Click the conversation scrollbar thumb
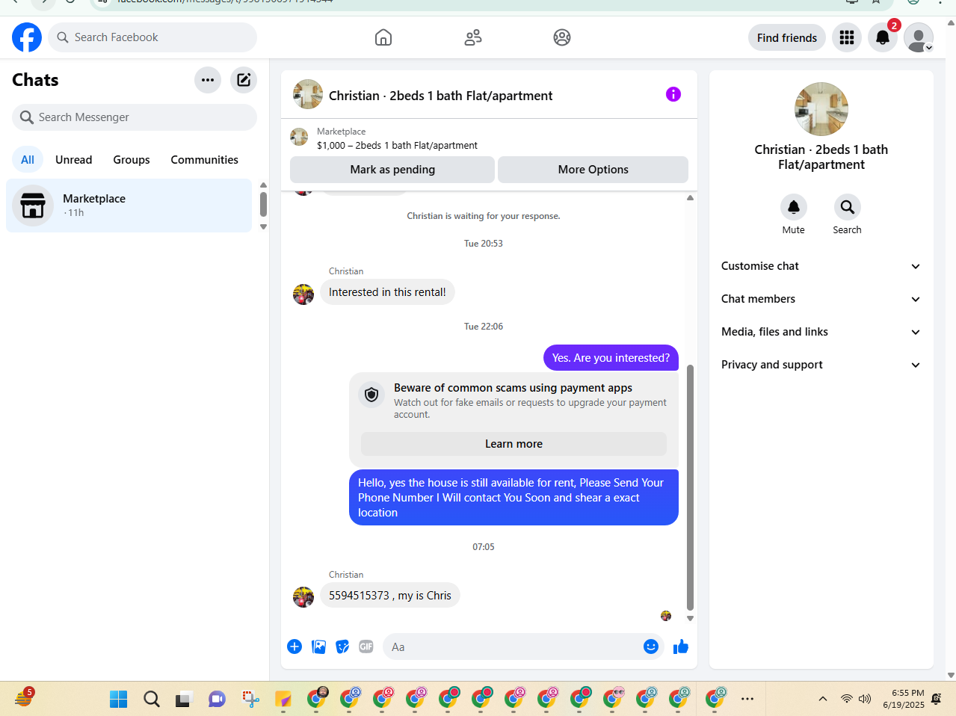Image resolution: width=956 pixels, height=716 pixels. coord(690,487)
